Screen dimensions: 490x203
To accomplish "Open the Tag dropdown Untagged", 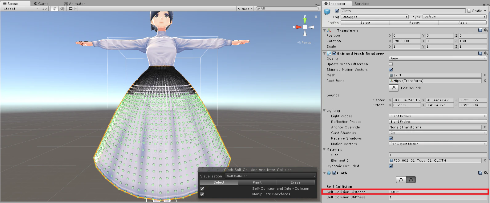I will click(375, 17).
